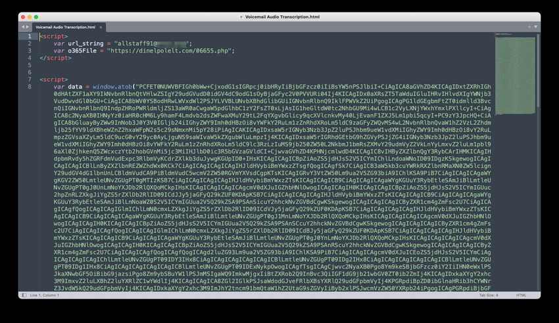
Task: Click line number 2 in the gutter
Action: click(30, 43)
